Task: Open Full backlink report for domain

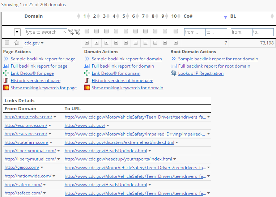Action: 123,66
